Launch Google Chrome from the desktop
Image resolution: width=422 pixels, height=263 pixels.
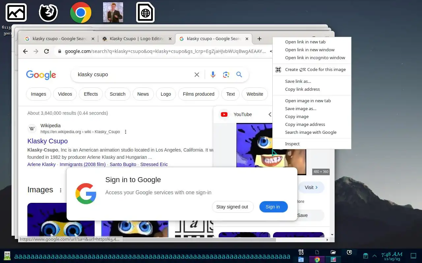coord(81,12)
